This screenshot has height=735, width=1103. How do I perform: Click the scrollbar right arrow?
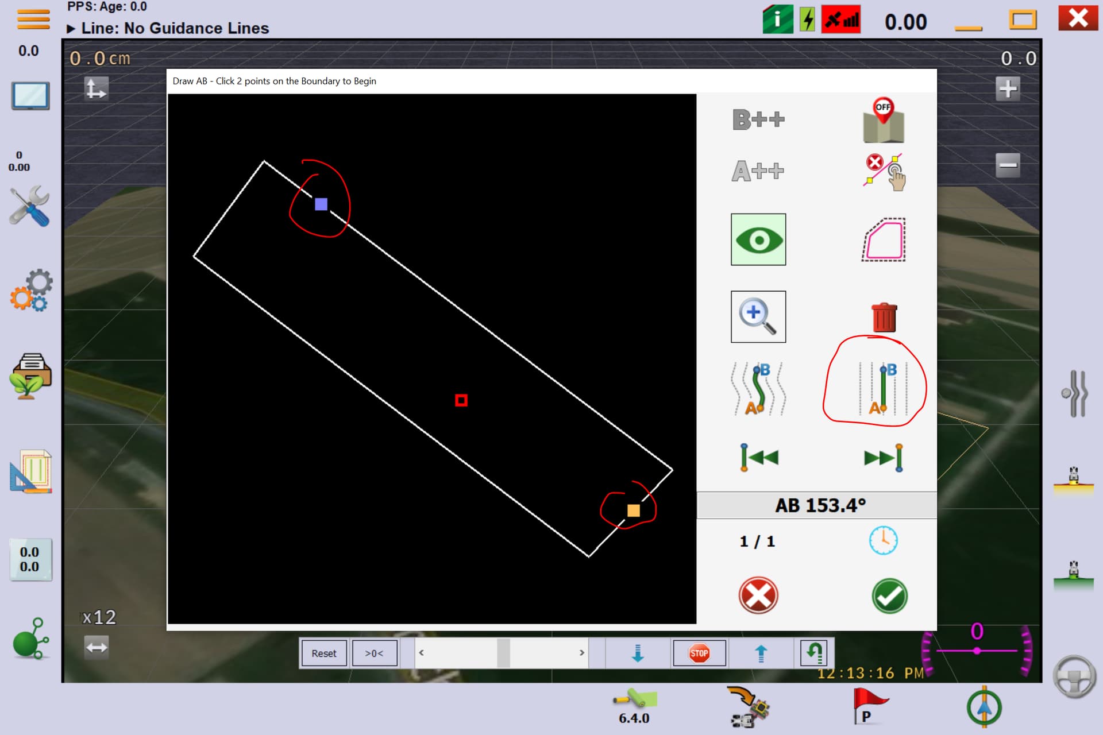[x=582, y=653]
